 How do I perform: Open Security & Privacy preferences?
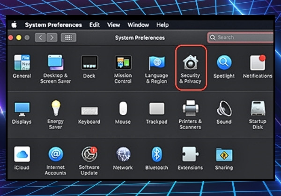click(191, 69)
